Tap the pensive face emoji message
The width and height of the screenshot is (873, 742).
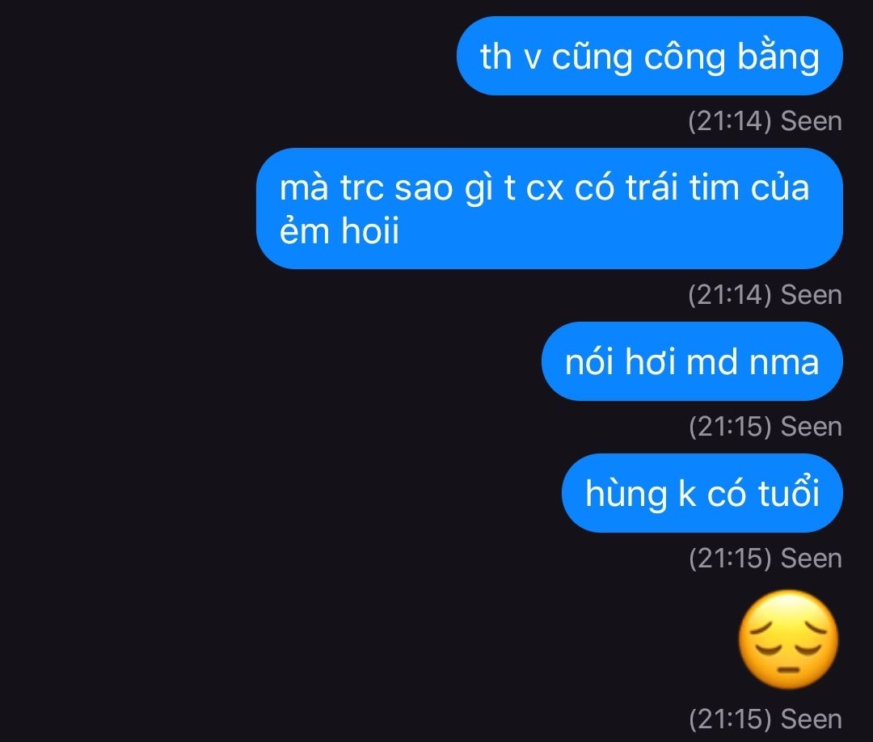788,639
